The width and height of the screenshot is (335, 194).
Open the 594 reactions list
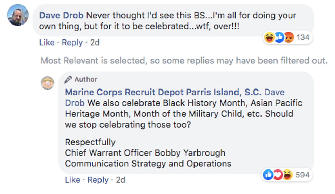(303, 175)
